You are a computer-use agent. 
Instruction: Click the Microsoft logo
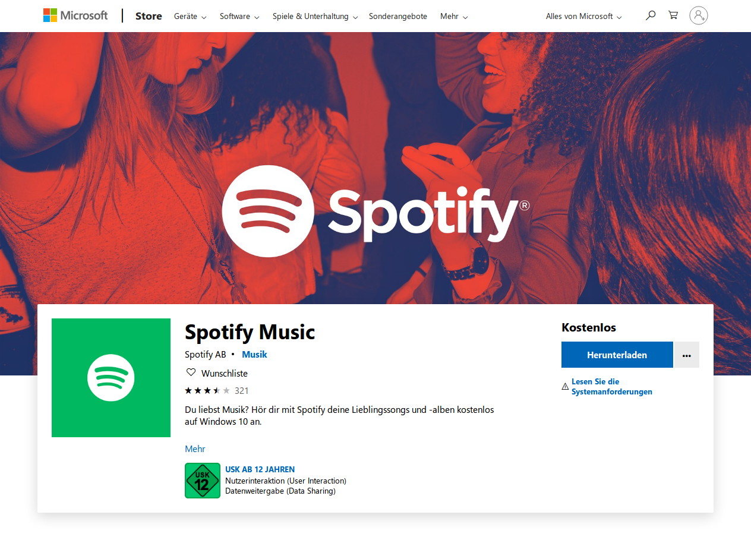click(x=75, y=15)
